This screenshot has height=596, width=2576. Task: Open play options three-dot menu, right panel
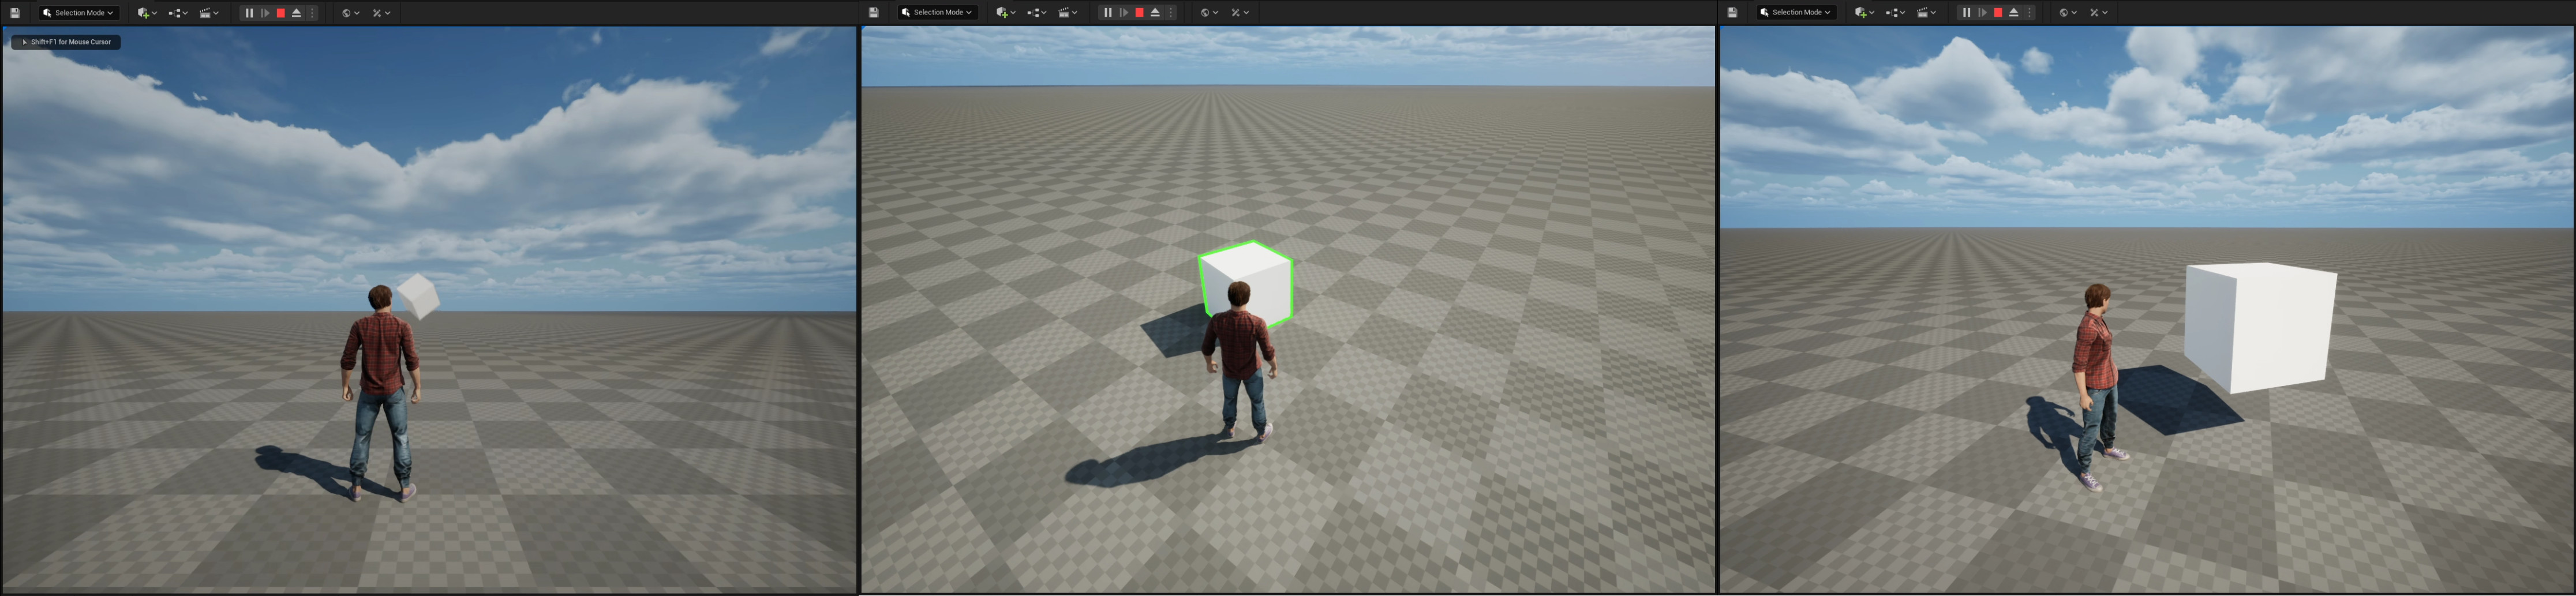click(x=2030, y=13)
